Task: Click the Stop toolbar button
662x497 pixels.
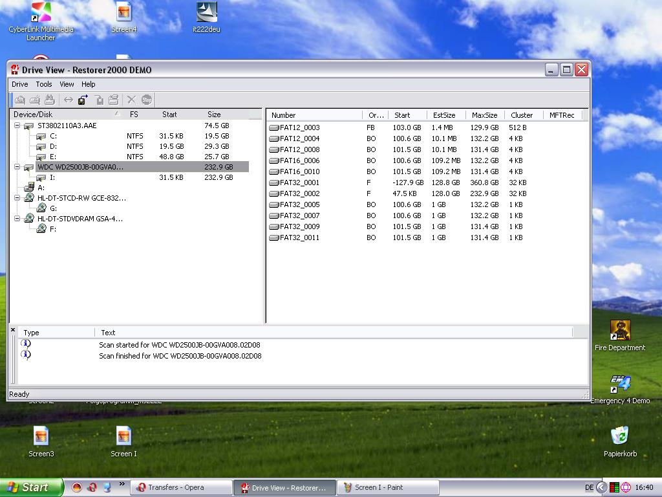Action: click(x=147, y=100)
